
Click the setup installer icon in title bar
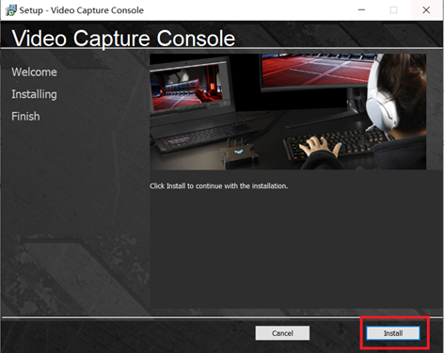[x=10, y=10]
